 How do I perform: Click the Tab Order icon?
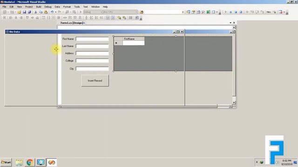click(136, 18)
